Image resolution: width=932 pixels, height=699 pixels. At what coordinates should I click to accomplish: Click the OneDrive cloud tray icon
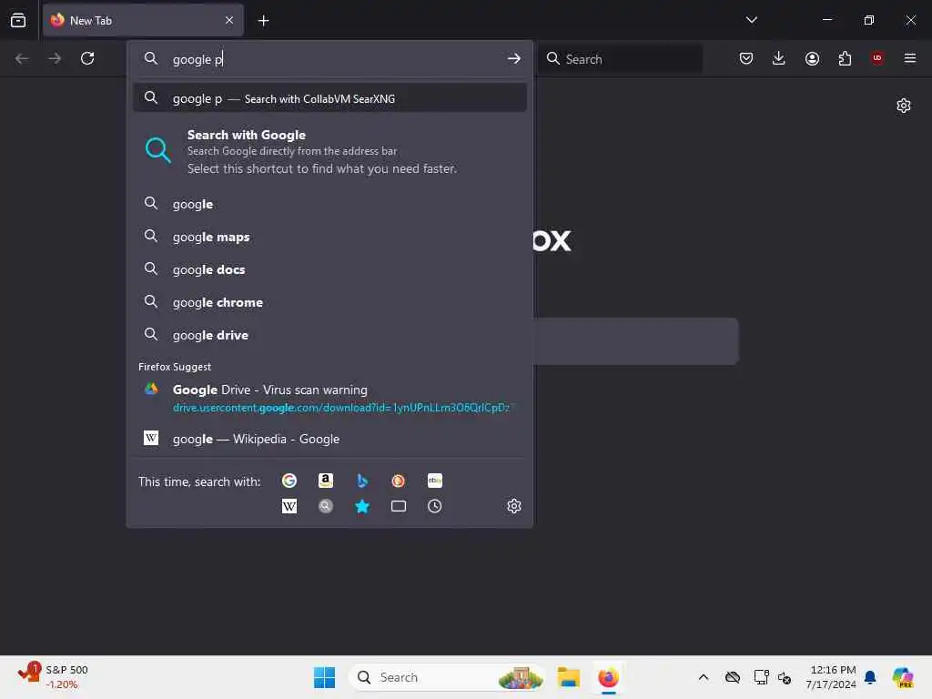tap(733, 677)
